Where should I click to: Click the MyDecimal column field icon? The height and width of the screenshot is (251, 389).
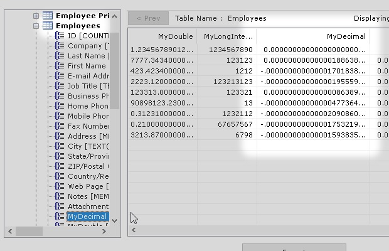tap(60, 216)
